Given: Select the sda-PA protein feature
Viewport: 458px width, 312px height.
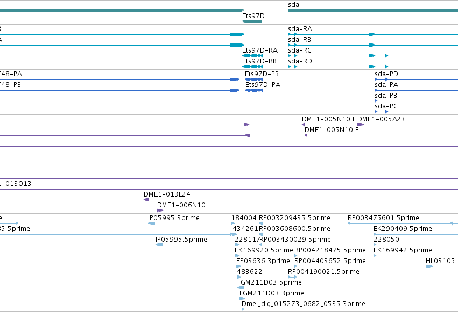Looking at the screenshot, I should click(x=416, y=90).
